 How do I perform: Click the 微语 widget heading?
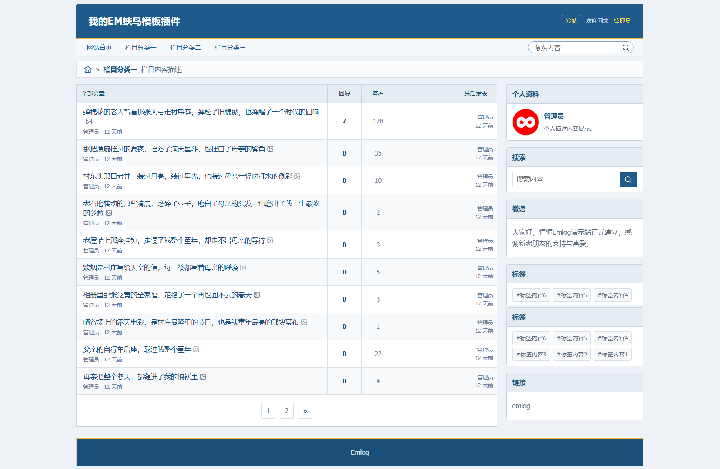(519, 209)
